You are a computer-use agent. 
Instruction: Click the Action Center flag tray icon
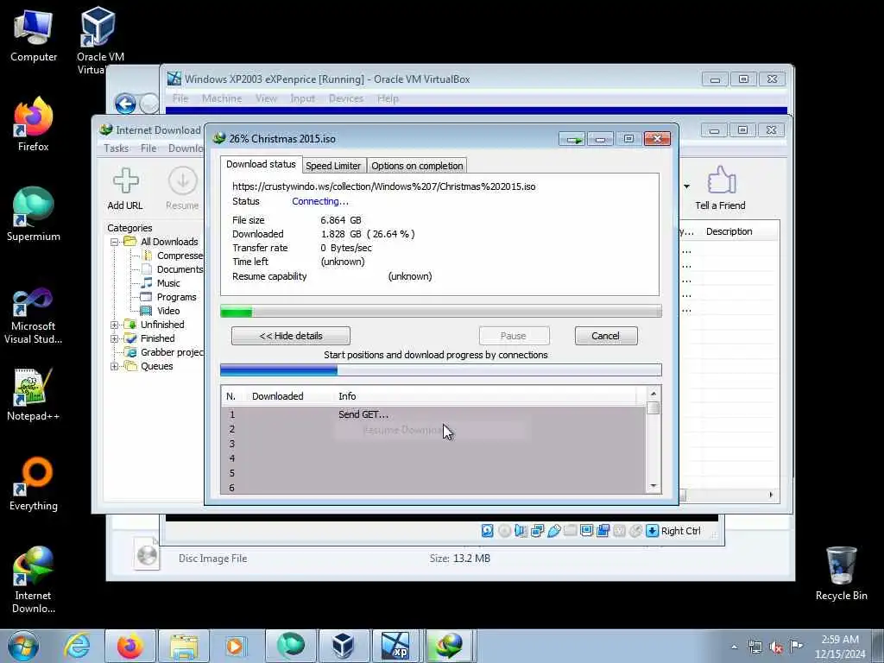(796, 647)
